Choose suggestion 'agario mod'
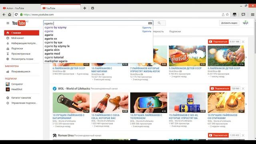 (52, 54)
